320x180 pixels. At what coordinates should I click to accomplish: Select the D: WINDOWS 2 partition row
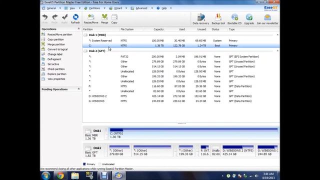pos(181,96)
